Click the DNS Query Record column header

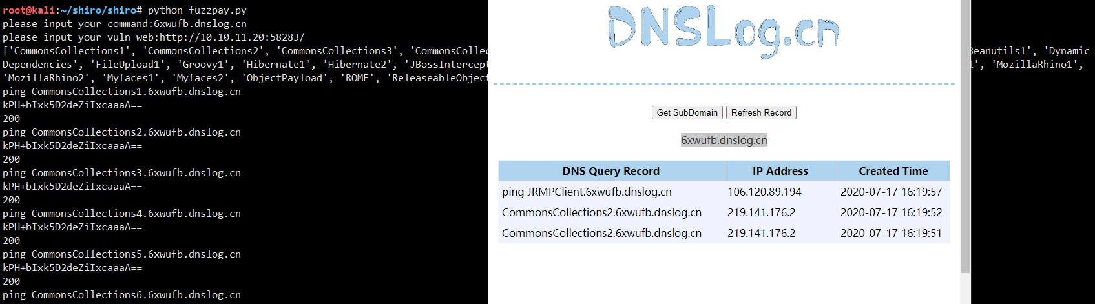click(x=611, y=171)
